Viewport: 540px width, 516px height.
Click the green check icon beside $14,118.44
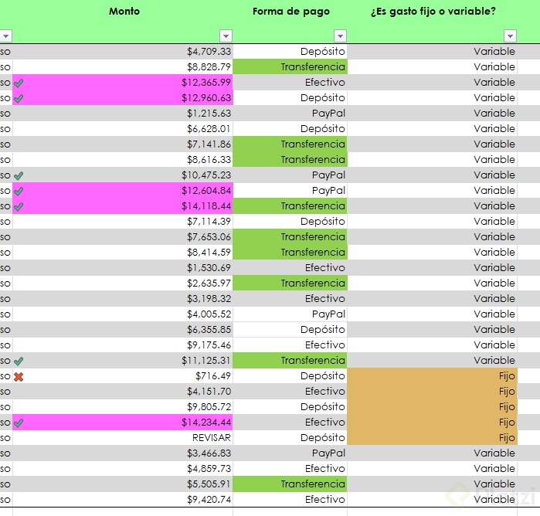point(19,206)
